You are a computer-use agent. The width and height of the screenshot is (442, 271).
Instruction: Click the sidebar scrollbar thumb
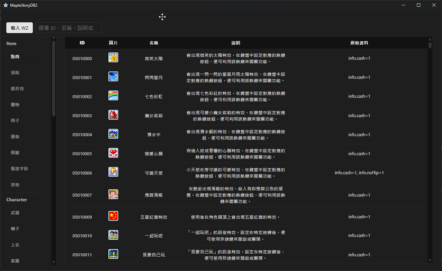pyautogui.click(x=53, y=79)
